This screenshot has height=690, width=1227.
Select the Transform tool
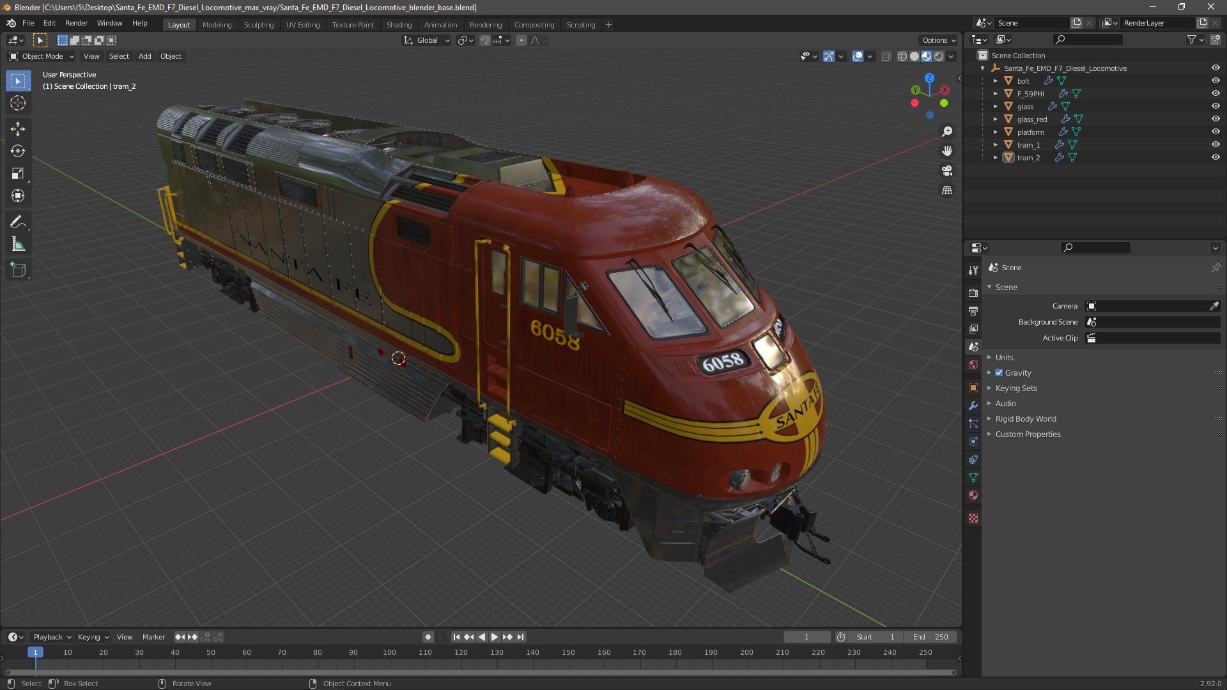(x=18, y=196)
